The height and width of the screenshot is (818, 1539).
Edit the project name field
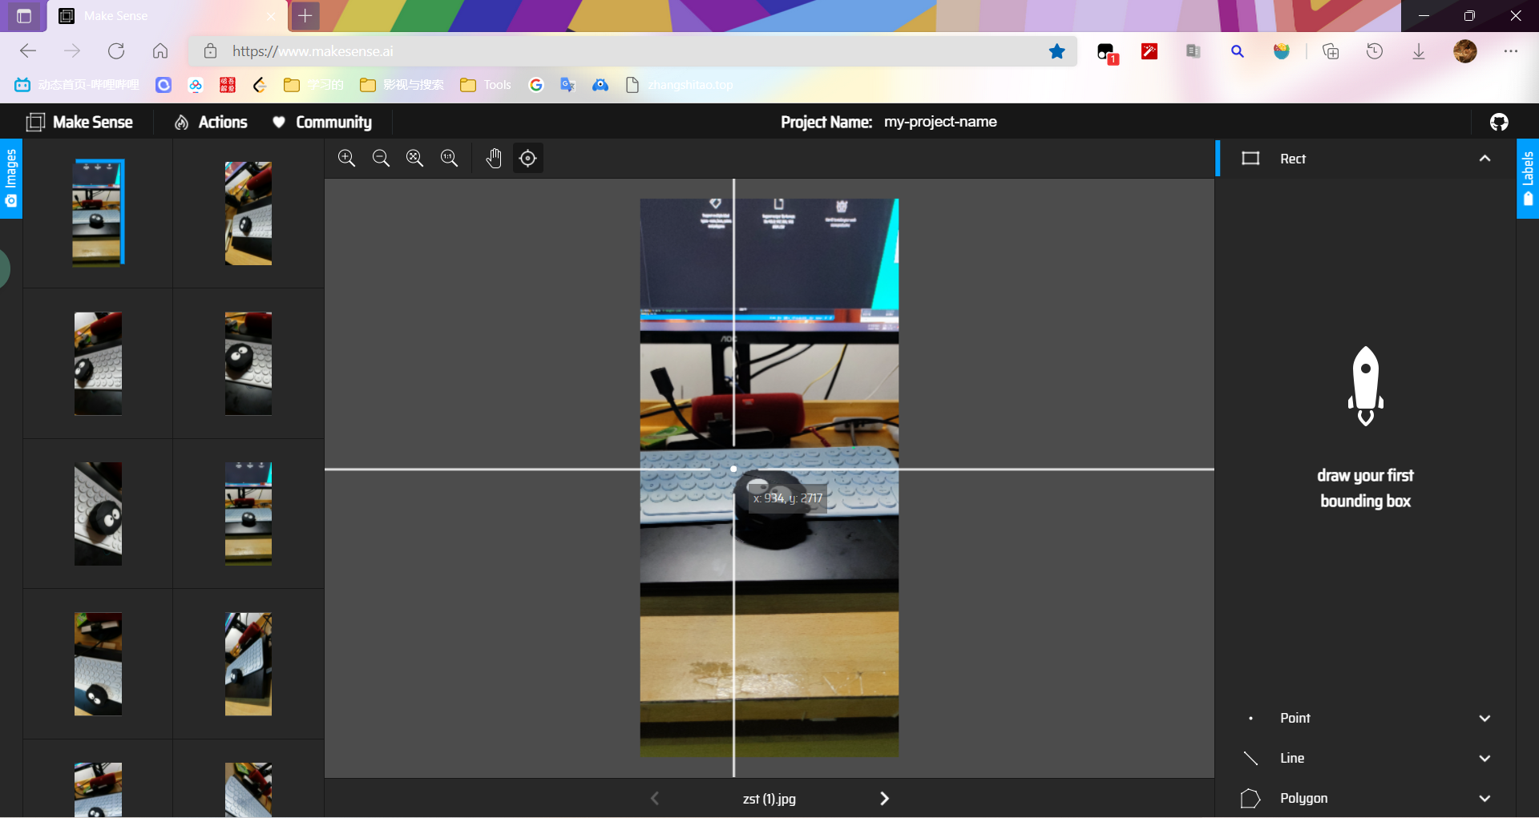pyautogui.click(x=940, y=122)
